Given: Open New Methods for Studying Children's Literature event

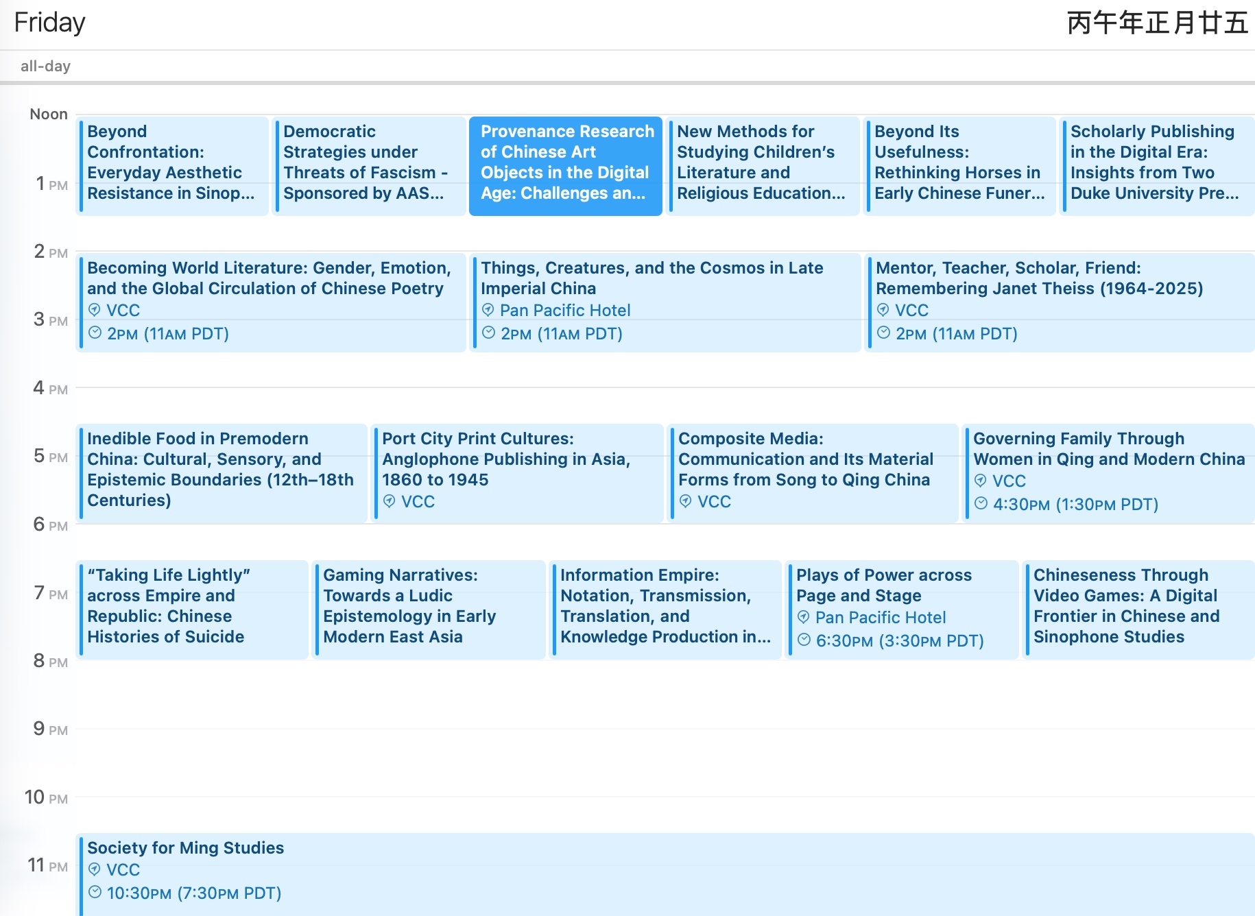Looking at the screenshot, I should coord(762,165).
